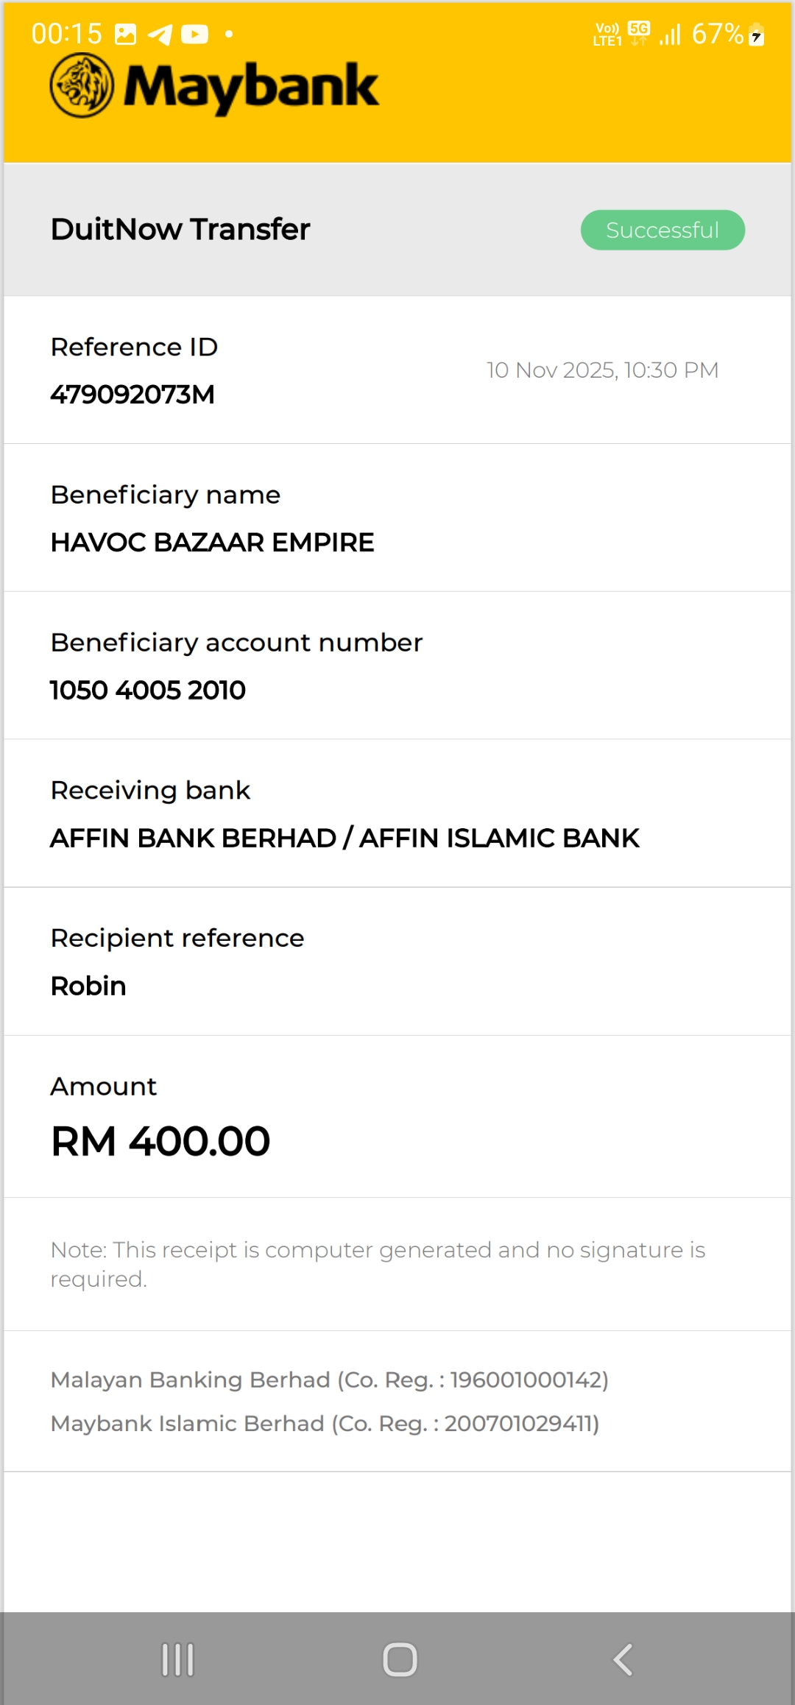
Task: Tap the green Successful status badge
Action: pyautogui.click(x=662, y=230)
